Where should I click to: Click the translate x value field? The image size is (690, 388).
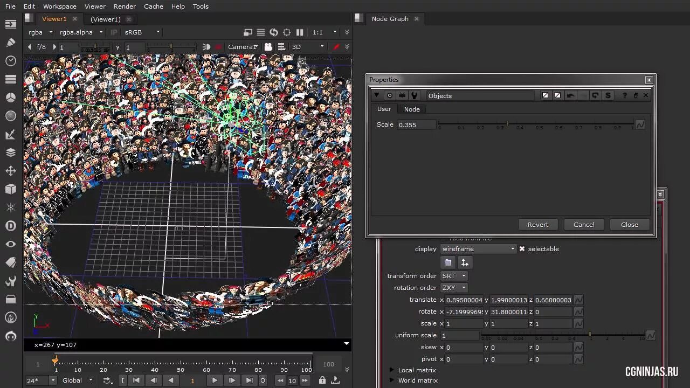click(x=464, y=300)
